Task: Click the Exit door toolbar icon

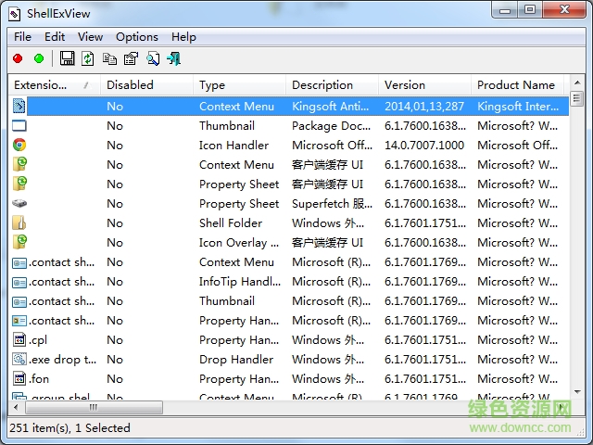Action: tap(173, 58)
